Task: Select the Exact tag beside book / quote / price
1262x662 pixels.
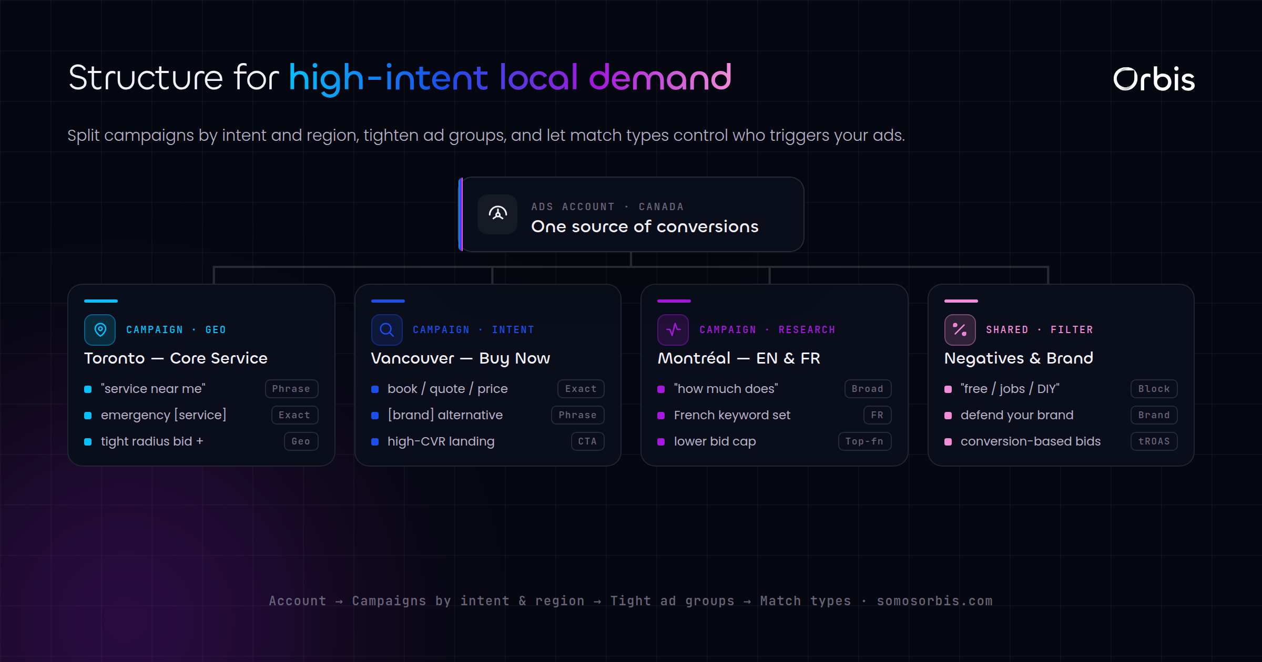Action: coord(581,389)
